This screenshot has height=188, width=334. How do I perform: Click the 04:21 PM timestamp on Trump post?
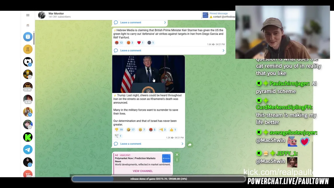179,138
